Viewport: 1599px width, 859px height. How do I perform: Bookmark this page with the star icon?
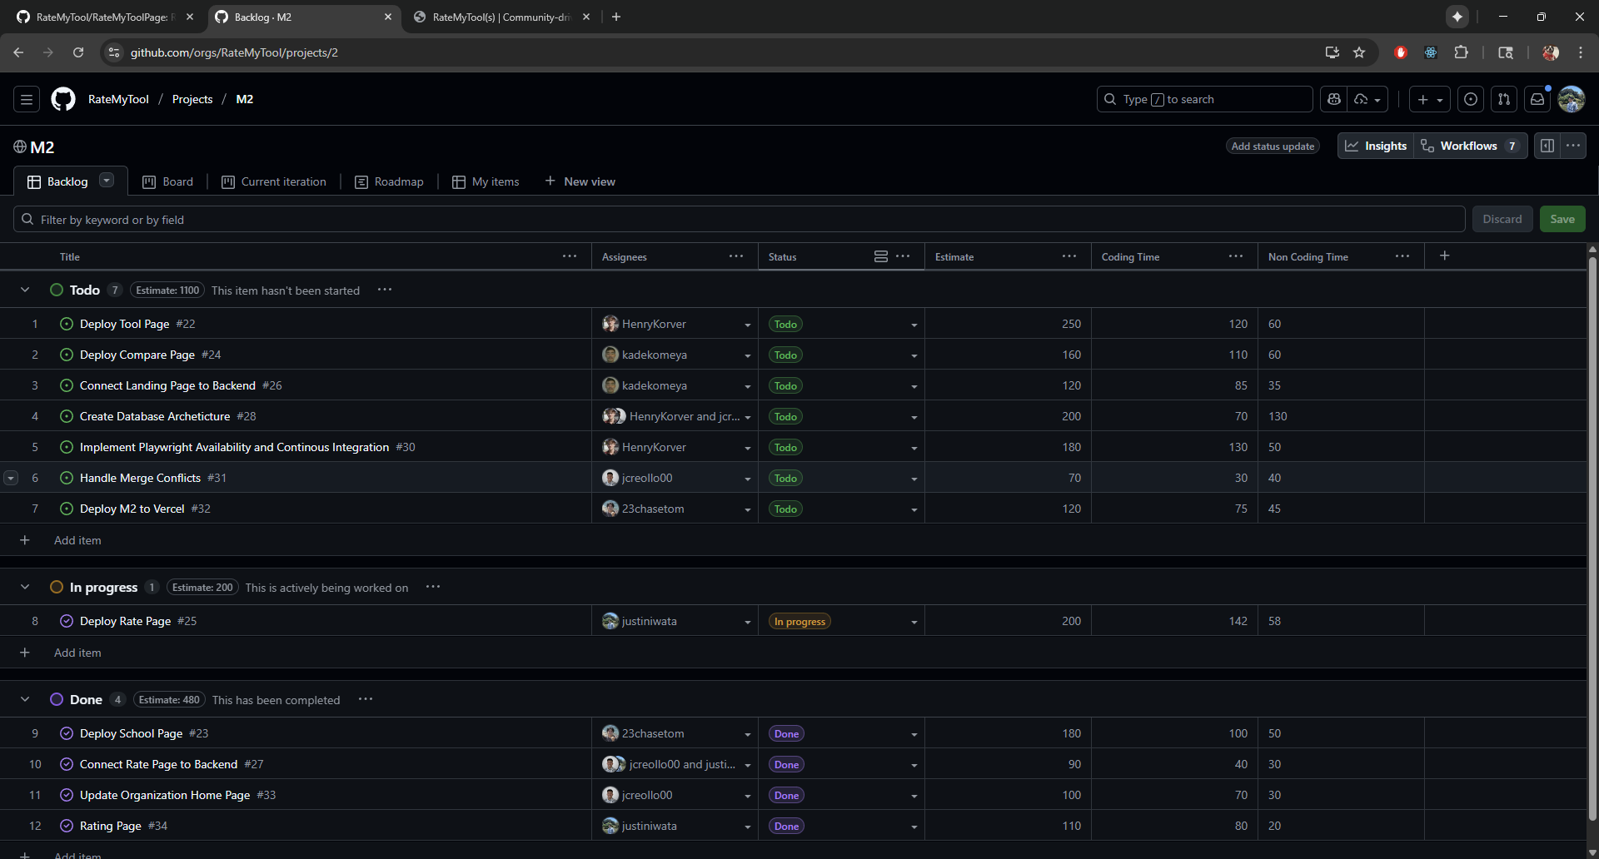point(1359,52)
